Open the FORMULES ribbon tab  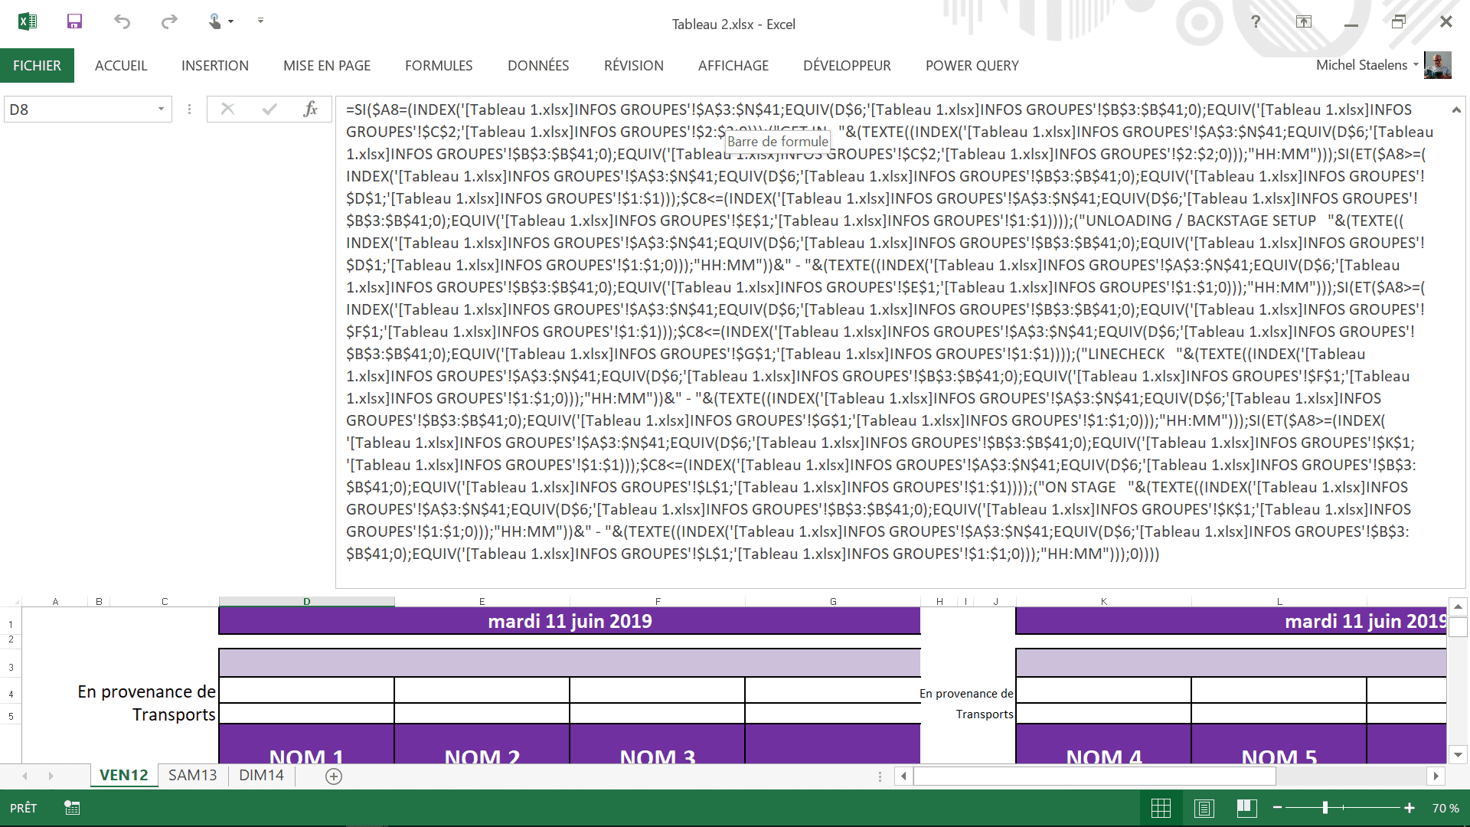[439, 66]
